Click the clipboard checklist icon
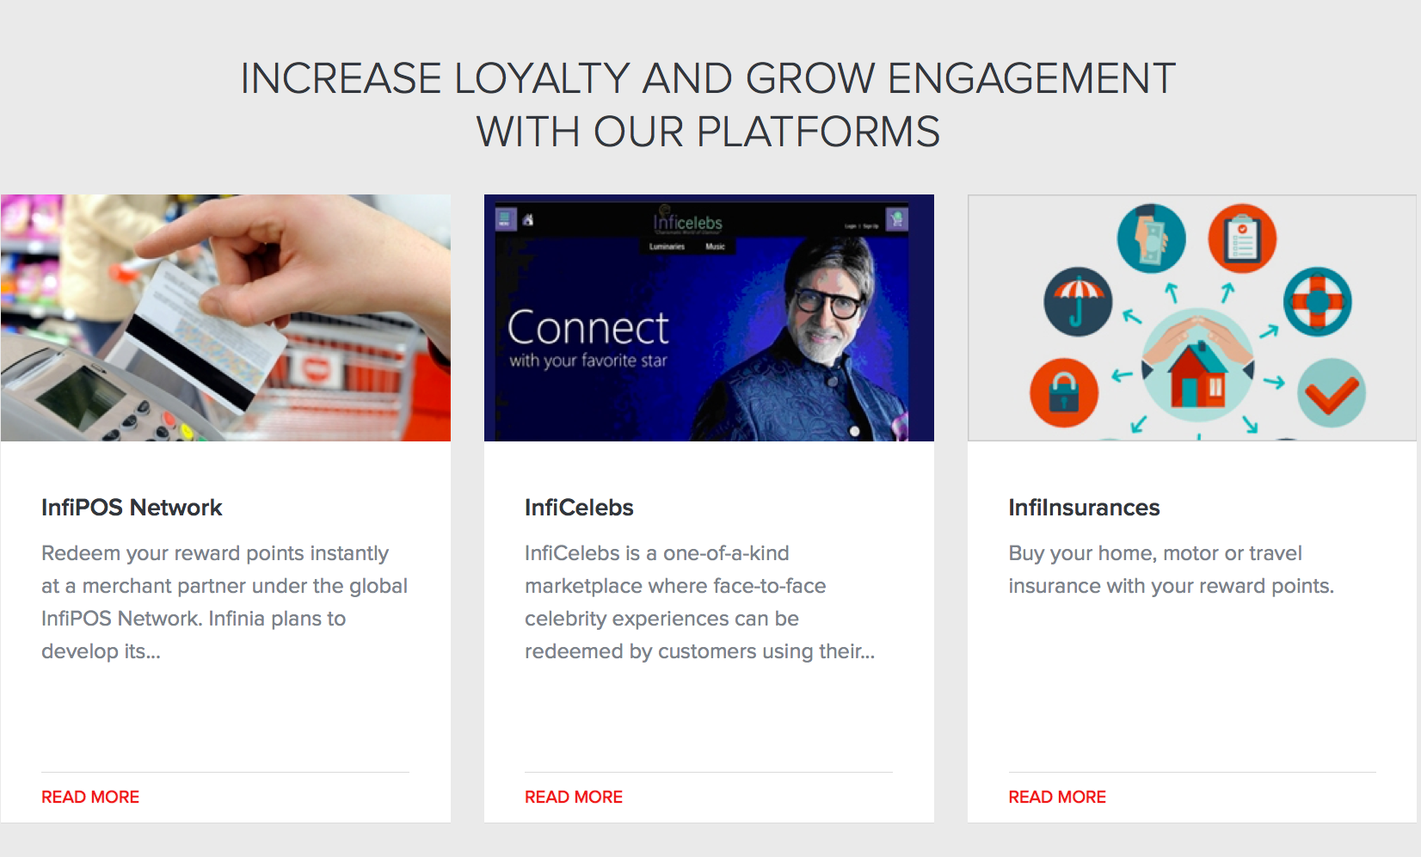The image size is (1421, 857). point(1242,238)
